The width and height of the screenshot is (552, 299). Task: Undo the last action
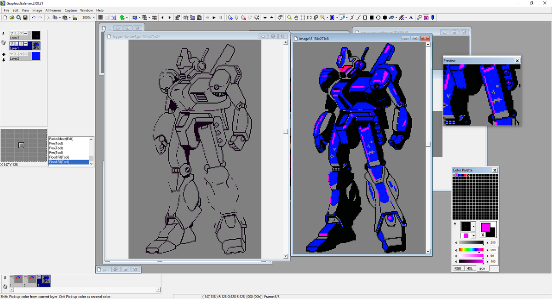[x=34, y=17]
